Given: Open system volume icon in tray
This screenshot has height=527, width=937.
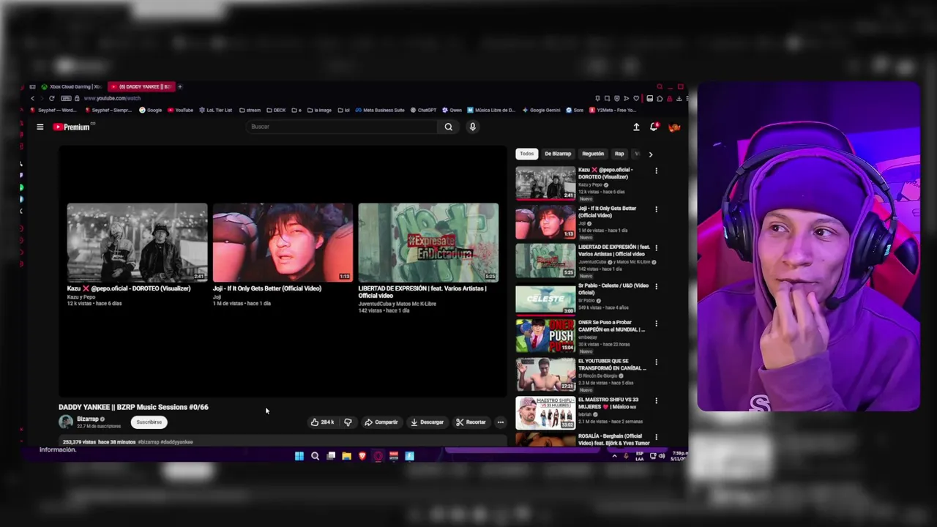Looking at the screenshot, I should click(662, 456).
